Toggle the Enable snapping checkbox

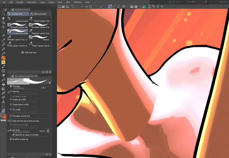pos(11,139)
